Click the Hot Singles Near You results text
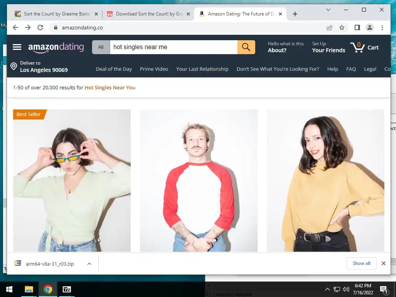 [x=110, y=88]
